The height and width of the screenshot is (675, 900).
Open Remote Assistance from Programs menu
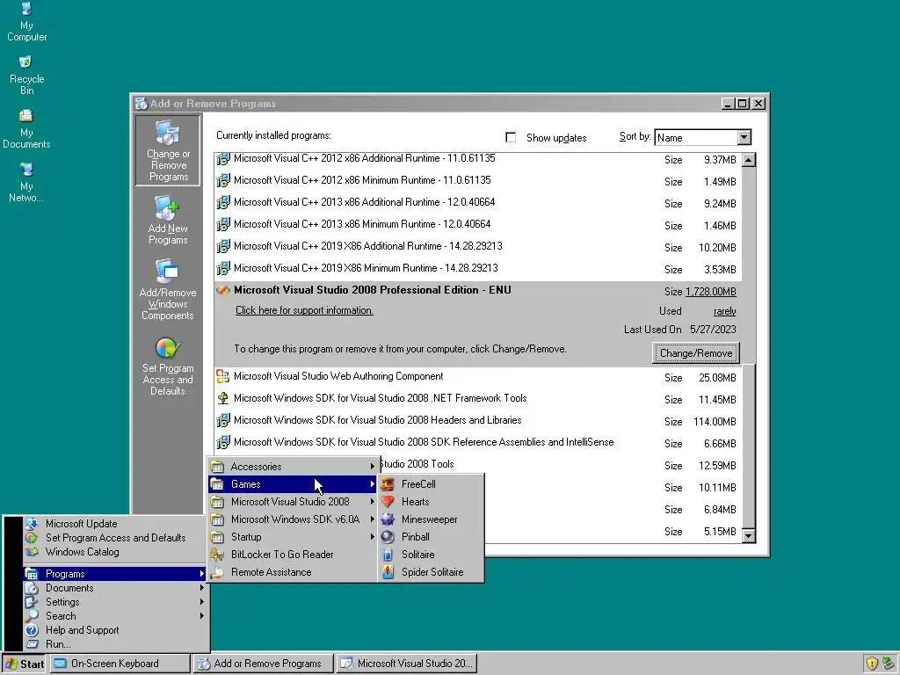(x=292, y=572)
